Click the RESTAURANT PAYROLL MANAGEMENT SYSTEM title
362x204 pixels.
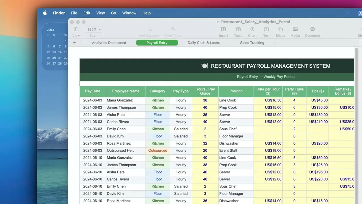coord(270,66)
